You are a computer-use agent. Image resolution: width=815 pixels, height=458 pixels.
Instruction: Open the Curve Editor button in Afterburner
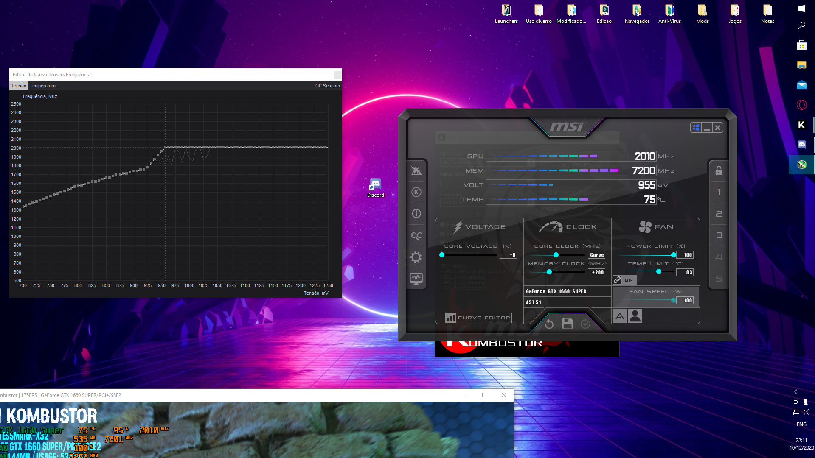point(478,318)
